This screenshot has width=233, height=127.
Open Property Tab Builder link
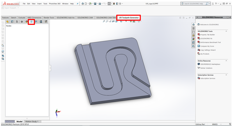click(207, 35)
